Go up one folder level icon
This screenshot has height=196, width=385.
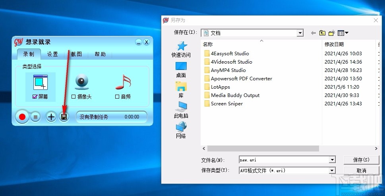[x=322, y=33]
